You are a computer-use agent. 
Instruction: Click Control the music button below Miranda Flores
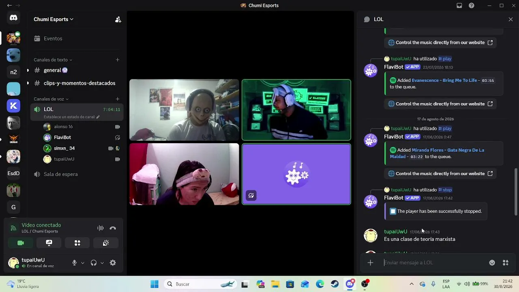pos(440,174)
